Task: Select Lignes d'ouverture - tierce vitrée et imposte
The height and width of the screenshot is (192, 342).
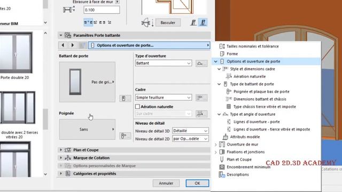Action: tap(271, 129)
